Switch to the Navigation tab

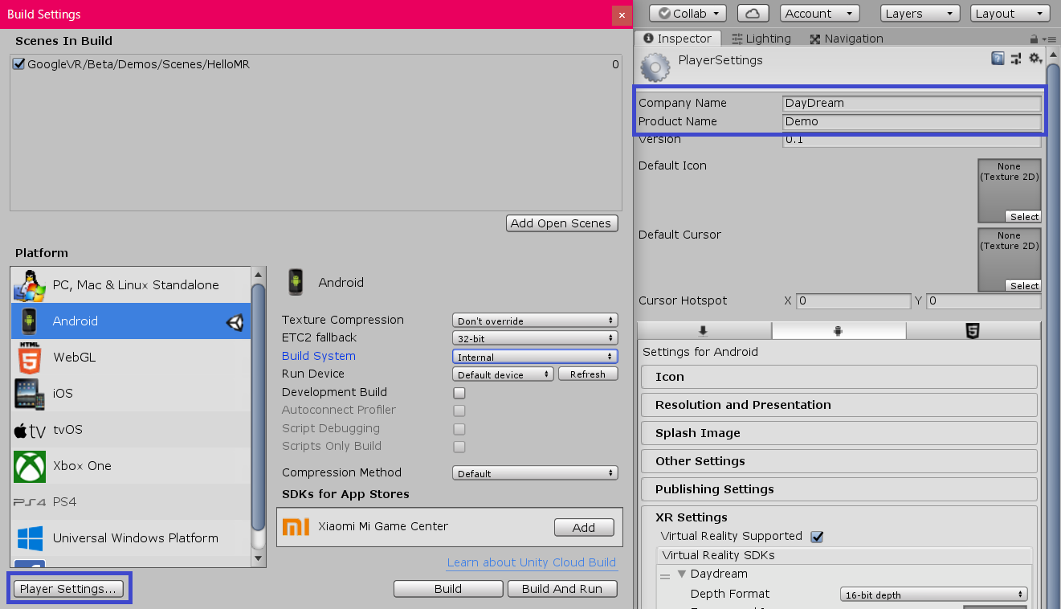pyautogui.click(x=847, y=39)
